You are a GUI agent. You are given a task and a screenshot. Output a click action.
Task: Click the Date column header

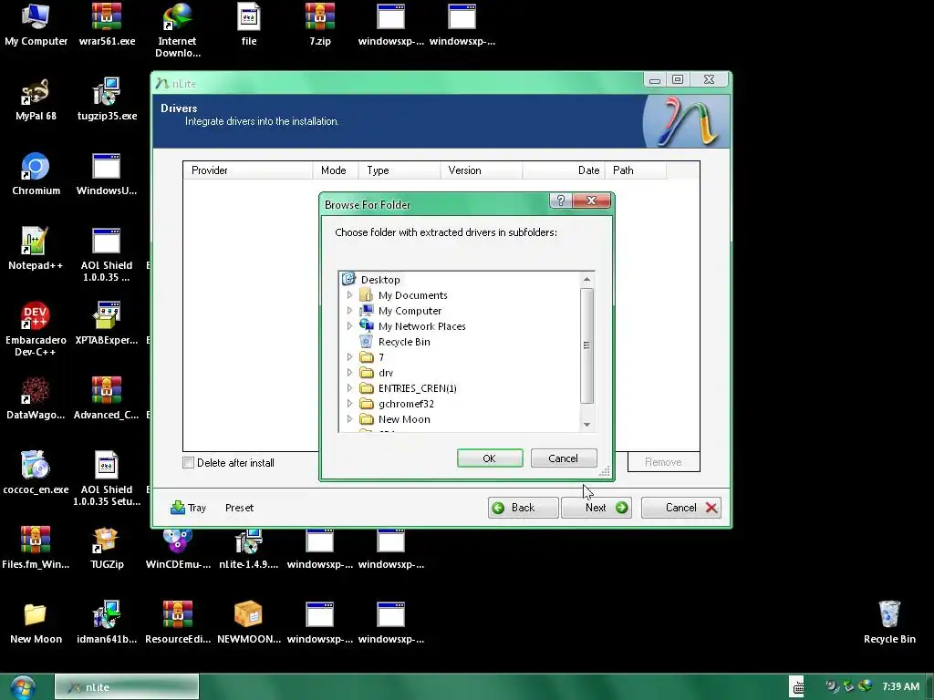pos(564,170)
